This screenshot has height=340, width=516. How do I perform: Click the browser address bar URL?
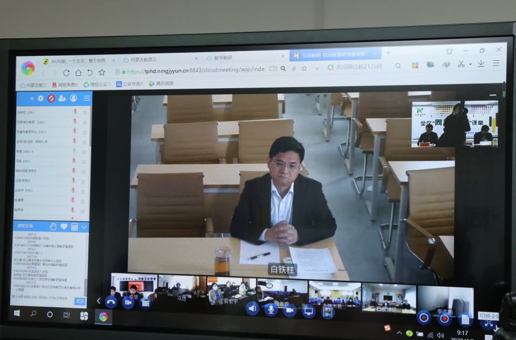click(x=196, y=70)
